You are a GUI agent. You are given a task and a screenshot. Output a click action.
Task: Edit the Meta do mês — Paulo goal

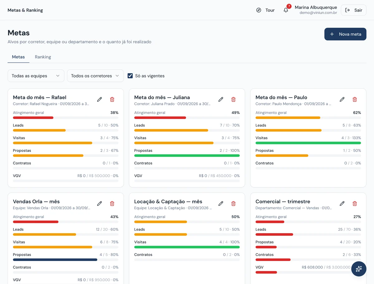(342, 99)
